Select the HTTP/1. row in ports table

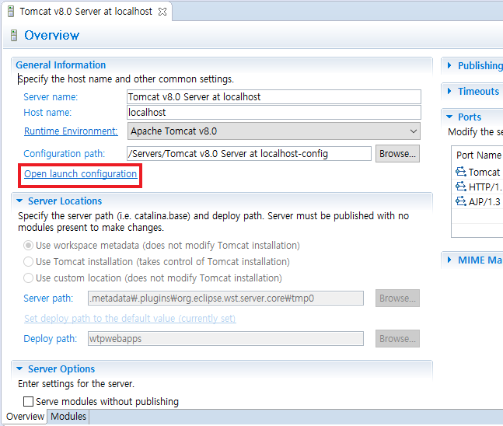tap(477, 187)
